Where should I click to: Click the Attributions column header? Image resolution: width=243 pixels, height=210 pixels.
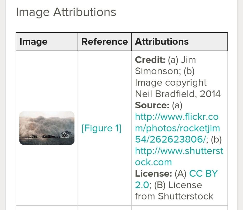tap(162, 42)
